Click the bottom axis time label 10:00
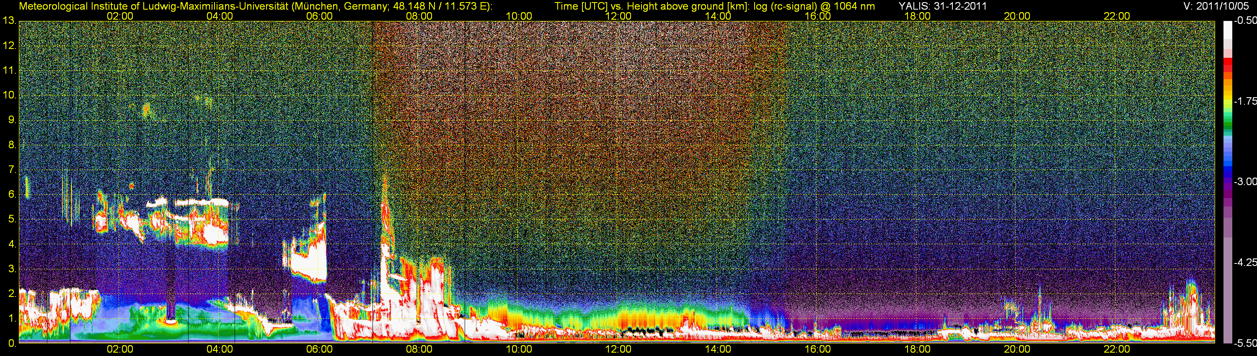 pos(519,349)
